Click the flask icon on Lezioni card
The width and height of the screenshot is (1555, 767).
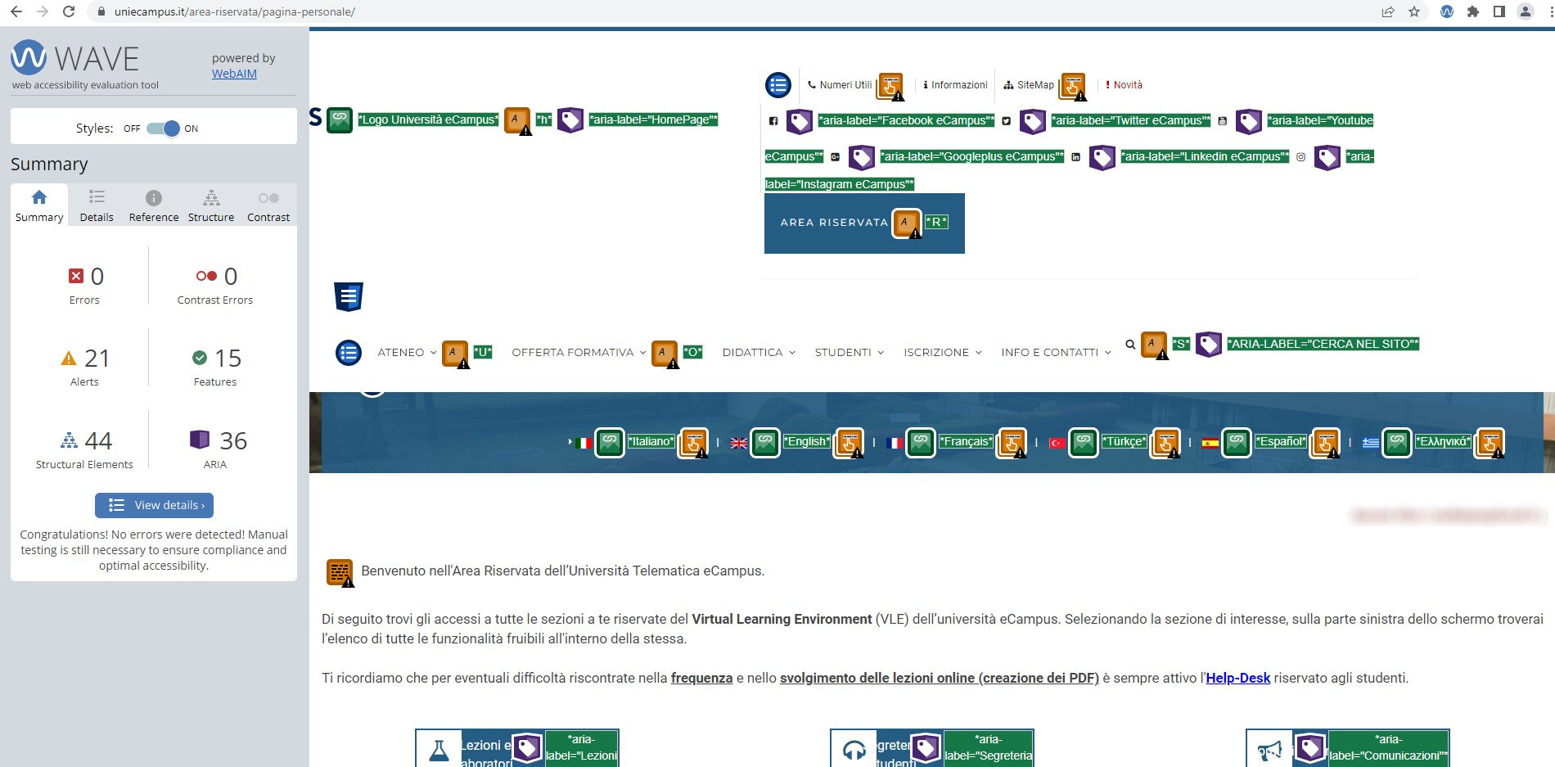click(x=439, y=751)
